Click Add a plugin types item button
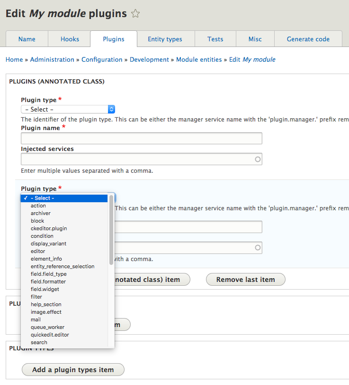The height and width of the screenshot is (385, 349). tap(73, 370)
